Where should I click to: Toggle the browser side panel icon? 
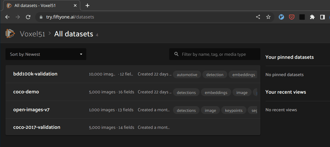(x=322, y=17)
